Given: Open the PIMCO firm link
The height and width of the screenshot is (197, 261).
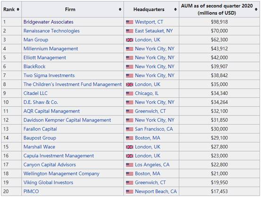Looking at the screenshot, I should tap(31, 191).
